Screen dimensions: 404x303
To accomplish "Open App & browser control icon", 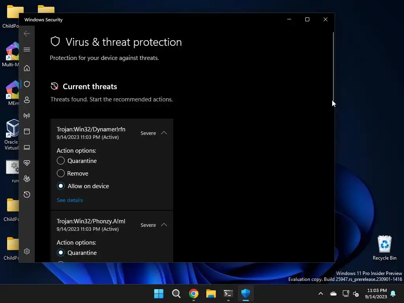I will click(x=27, y=131).
